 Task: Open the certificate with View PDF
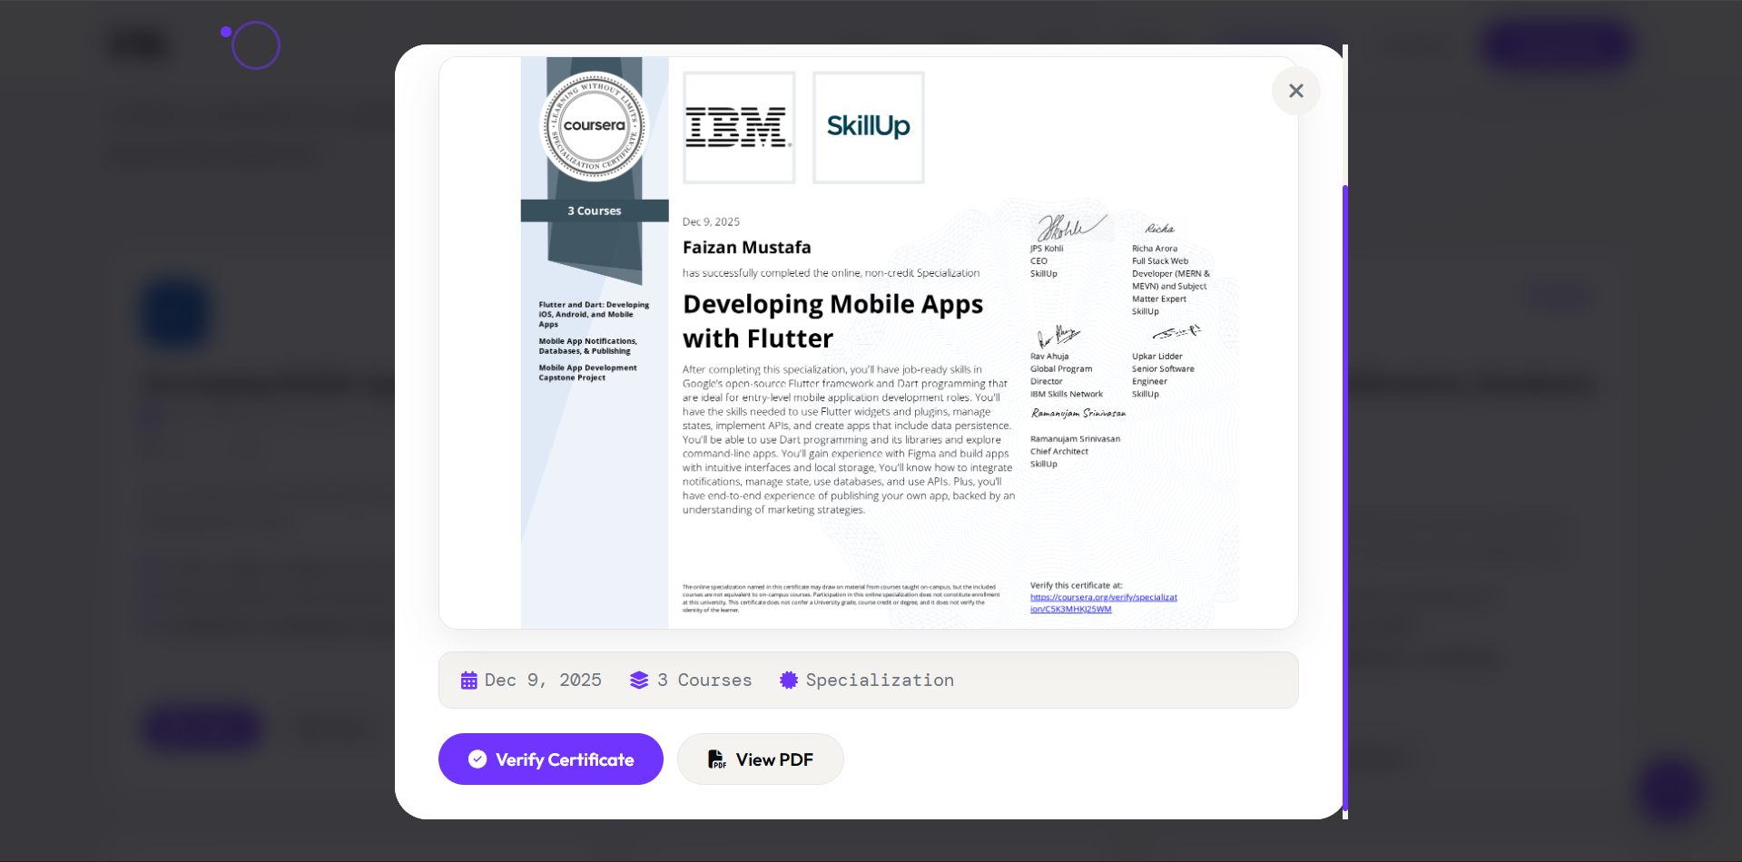[x=760, y=759]
